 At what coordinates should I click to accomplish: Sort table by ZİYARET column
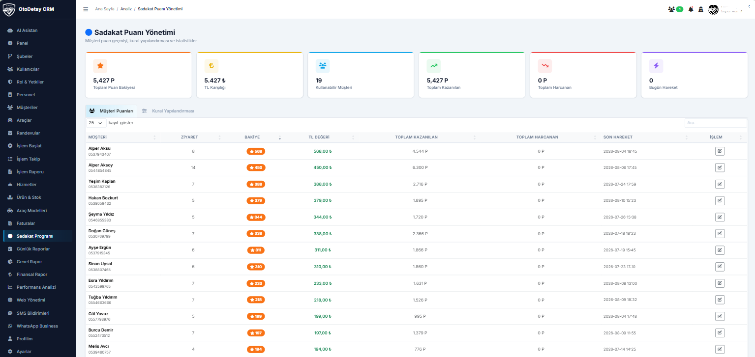pos(190,137)
